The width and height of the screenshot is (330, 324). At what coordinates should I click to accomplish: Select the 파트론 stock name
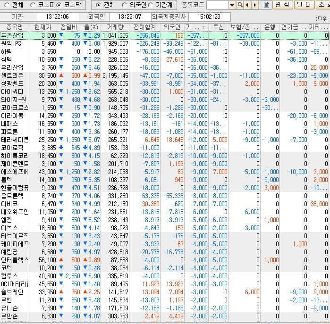point(9,132)
